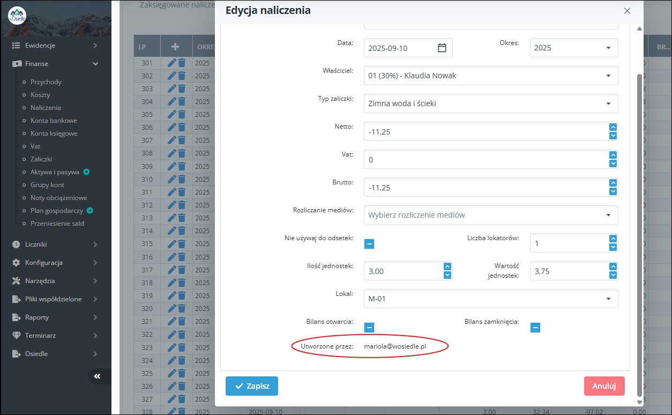The height and width of the screenshot is (415, 672).
Task: Click the plus icon in table header
Action: (x=175, y=47)
